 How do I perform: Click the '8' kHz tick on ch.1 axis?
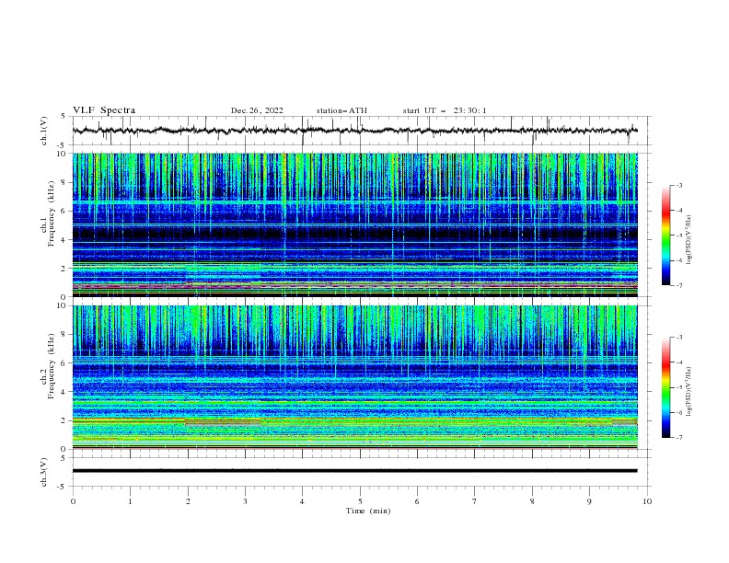[65, 182]
